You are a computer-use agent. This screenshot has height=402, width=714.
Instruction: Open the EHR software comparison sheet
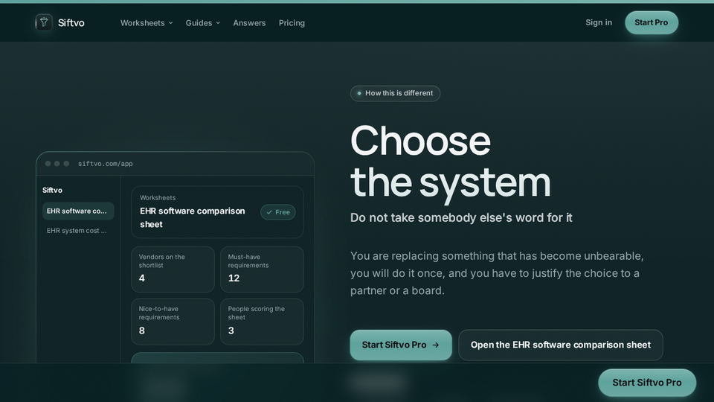pyautogui.click(x=561, y=345)
